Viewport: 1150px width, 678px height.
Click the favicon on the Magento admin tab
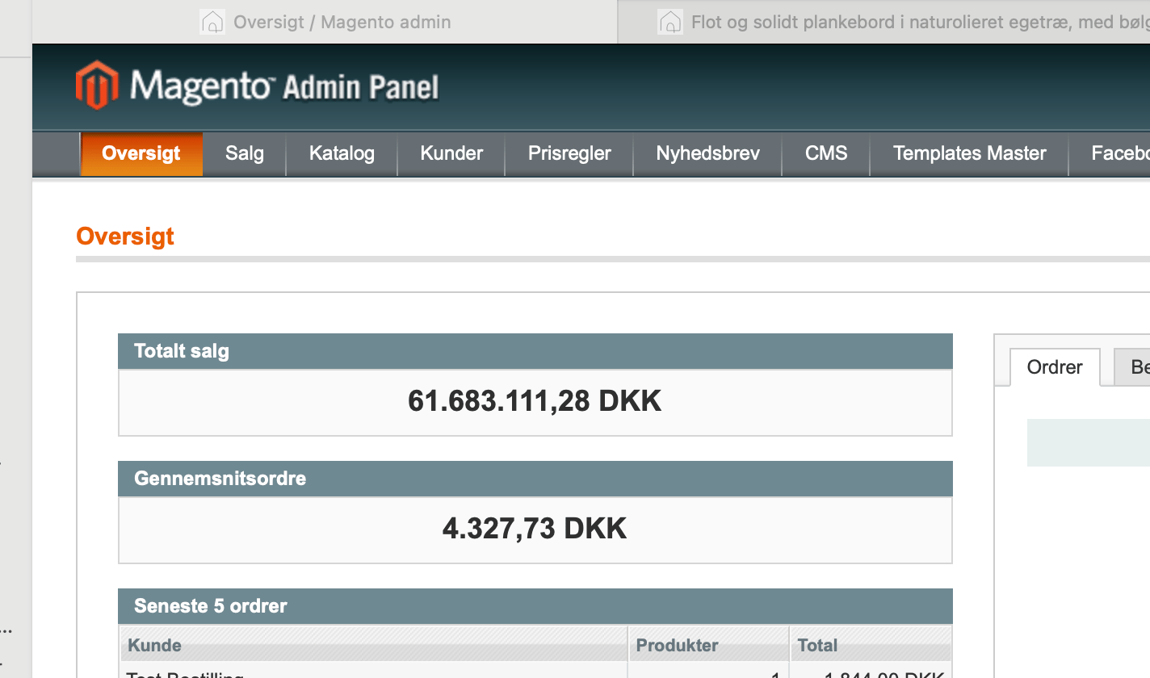212,22
